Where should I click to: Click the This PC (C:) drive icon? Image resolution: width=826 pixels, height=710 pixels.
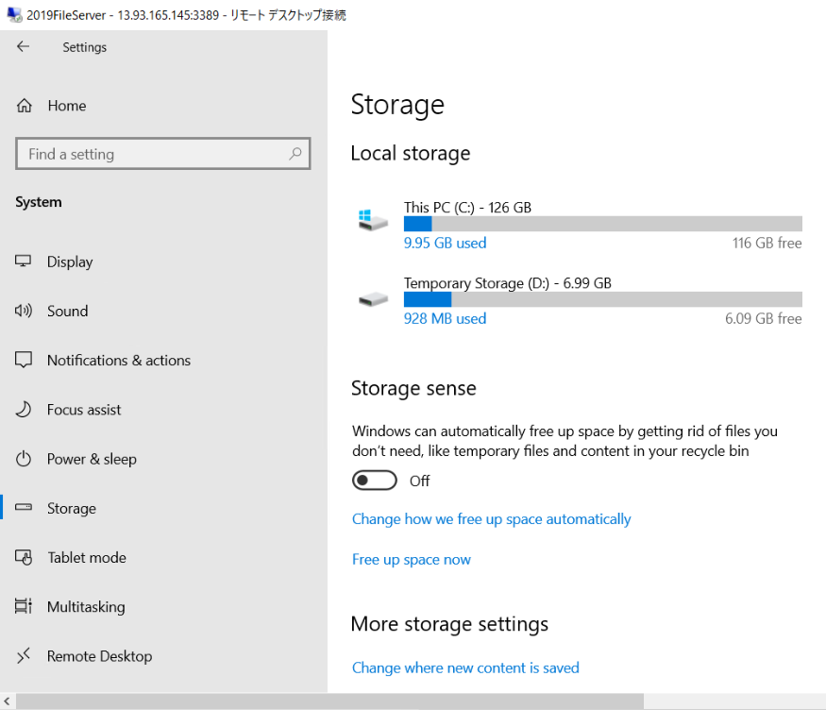click(373, 221)
